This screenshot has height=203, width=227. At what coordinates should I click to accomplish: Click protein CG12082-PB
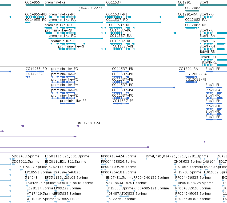point(196,80)
